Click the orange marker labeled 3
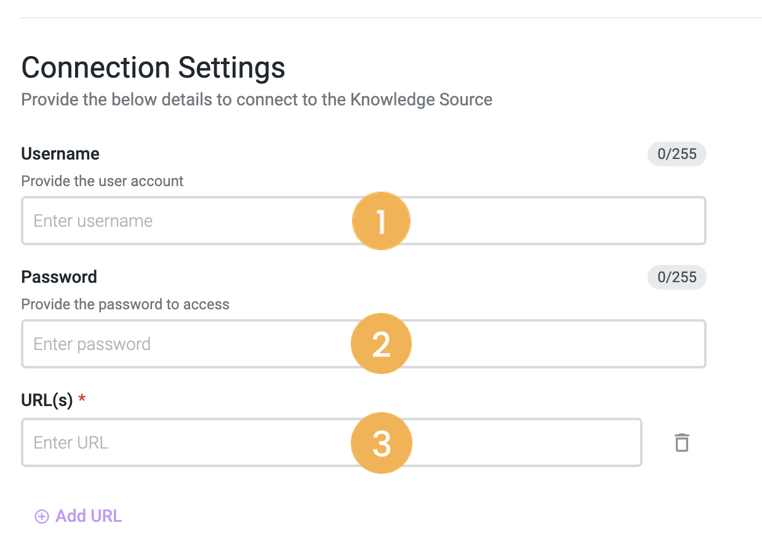 pyautogui.click(x=381, y=442)
